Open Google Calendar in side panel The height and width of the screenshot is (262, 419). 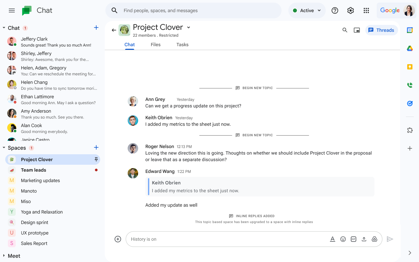point(410,30)
